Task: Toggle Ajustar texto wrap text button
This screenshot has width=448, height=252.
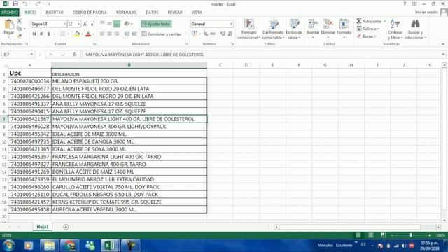Action: pos(156,24)
